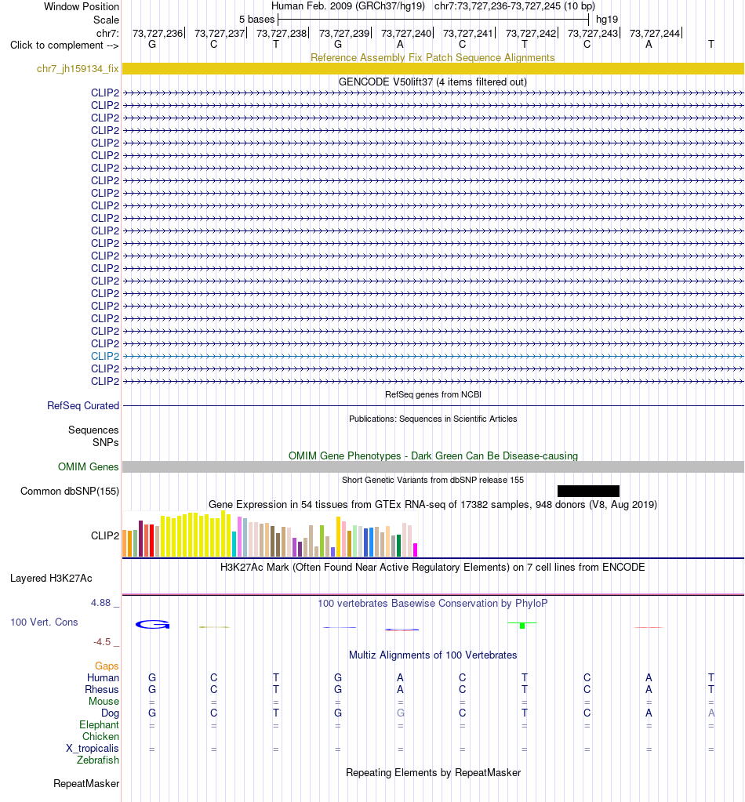The width and height of the screenshot is (745, 802).
Task: Click the Publications: Sequences in Scientific Articles title
Action: click(x=433, y=419)
